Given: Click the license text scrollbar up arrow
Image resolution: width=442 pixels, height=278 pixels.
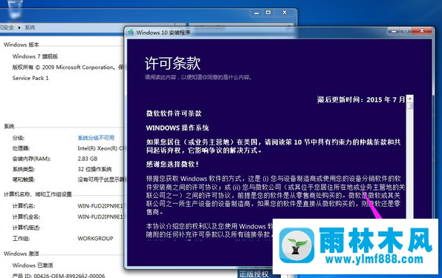Looking at the screenshot, I should 410,99.
